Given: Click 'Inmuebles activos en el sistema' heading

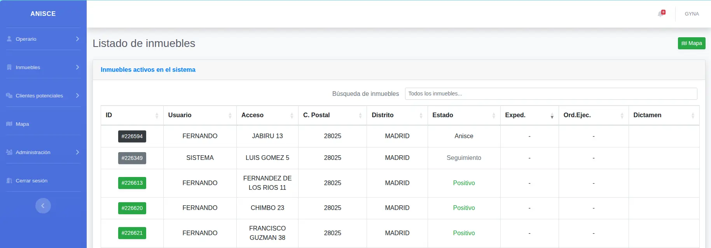Looking at the screenshot, I should pyautogui.click(x=148, y=70).
